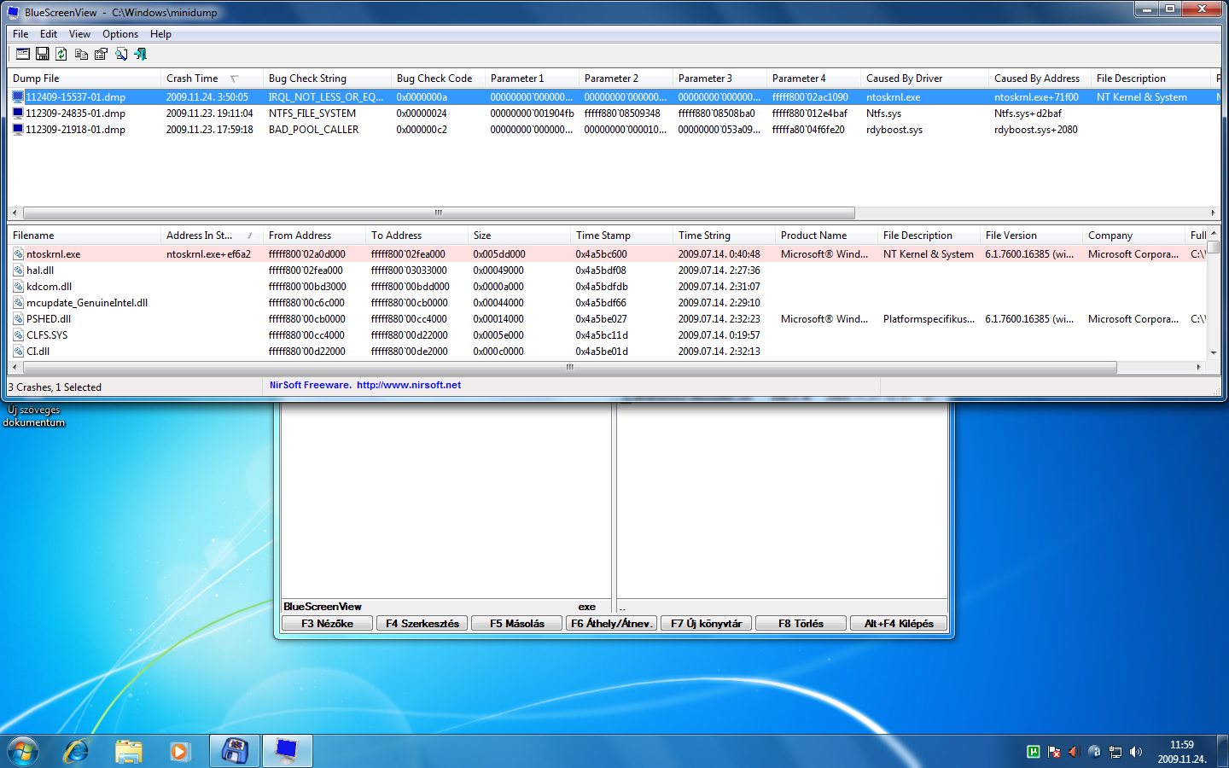Select the mcupdate_GenuineIntel.dll row
The width and height of the screenshot is (1229, 768).
coord(608,302)
